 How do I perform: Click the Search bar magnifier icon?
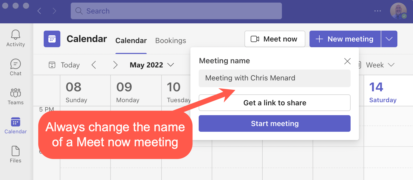pyautogui.click(x=79, y=11)
